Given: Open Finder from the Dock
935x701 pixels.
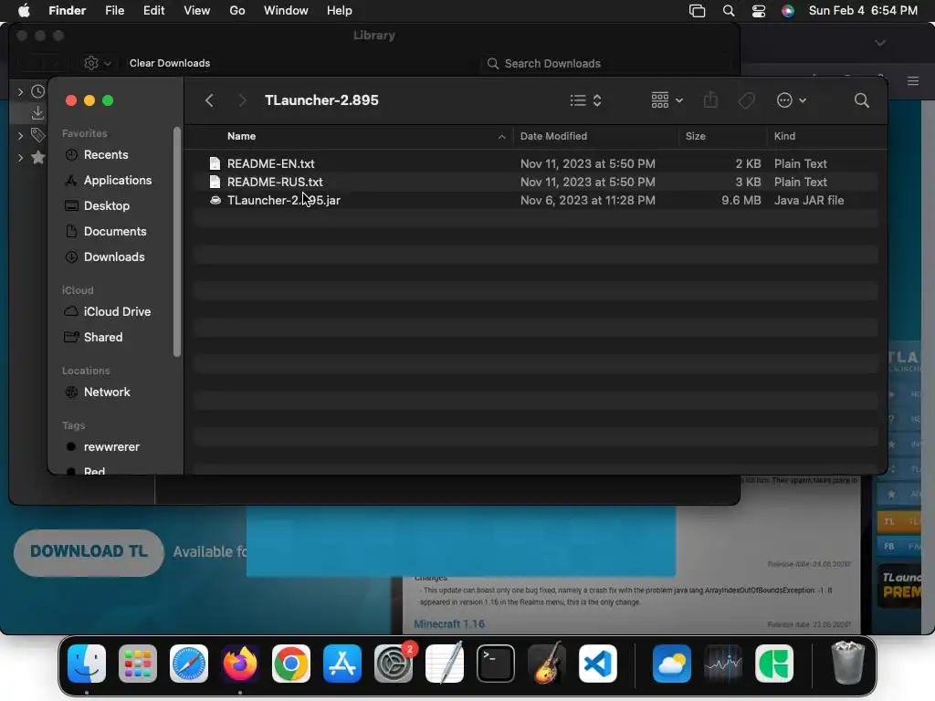Looking at the screenshot, I should click(87, 664).
